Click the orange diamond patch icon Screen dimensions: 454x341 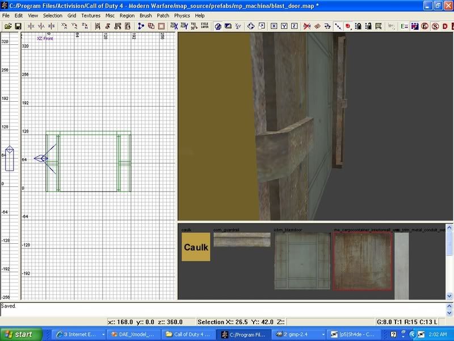(317, 26)
